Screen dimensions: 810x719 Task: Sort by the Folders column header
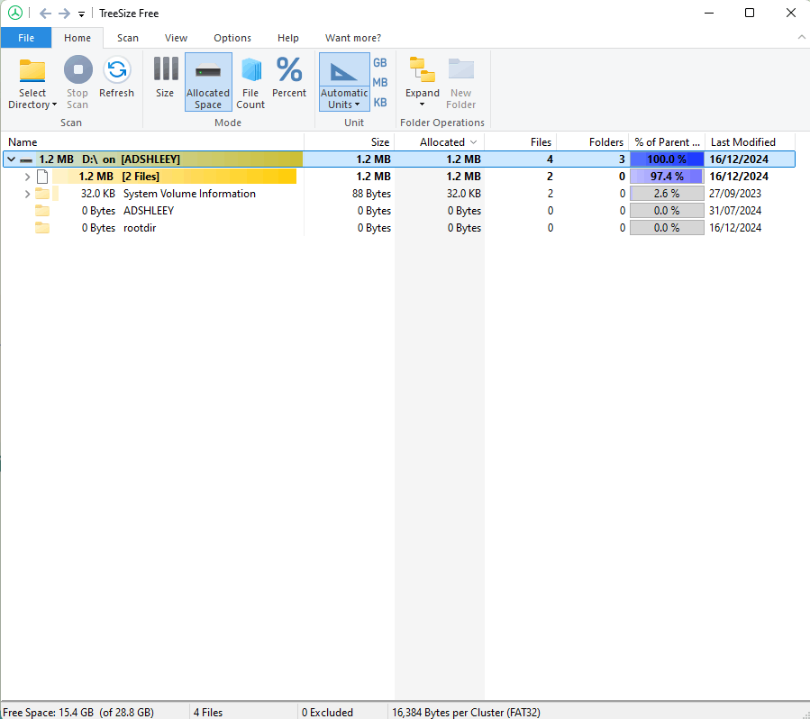[x=592, y=142]
